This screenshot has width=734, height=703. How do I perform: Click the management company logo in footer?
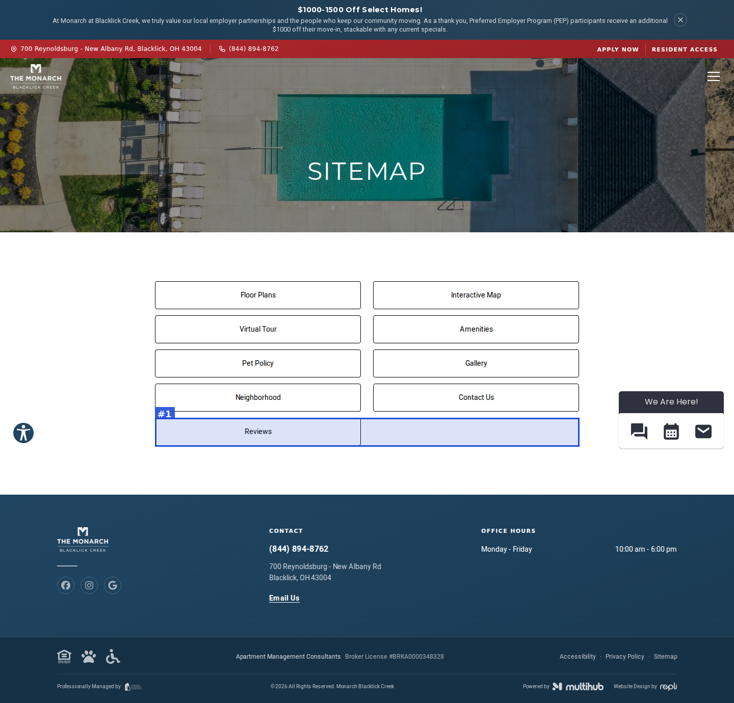134,687
